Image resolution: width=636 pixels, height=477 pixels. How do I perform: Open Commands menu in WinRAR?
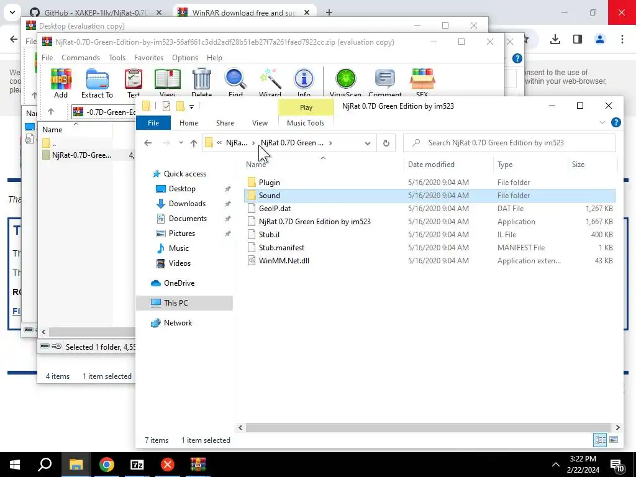click(x=81, y=58)
